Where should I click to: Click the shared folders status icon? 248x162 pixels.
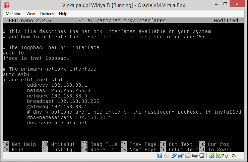[x=188, y=156]
